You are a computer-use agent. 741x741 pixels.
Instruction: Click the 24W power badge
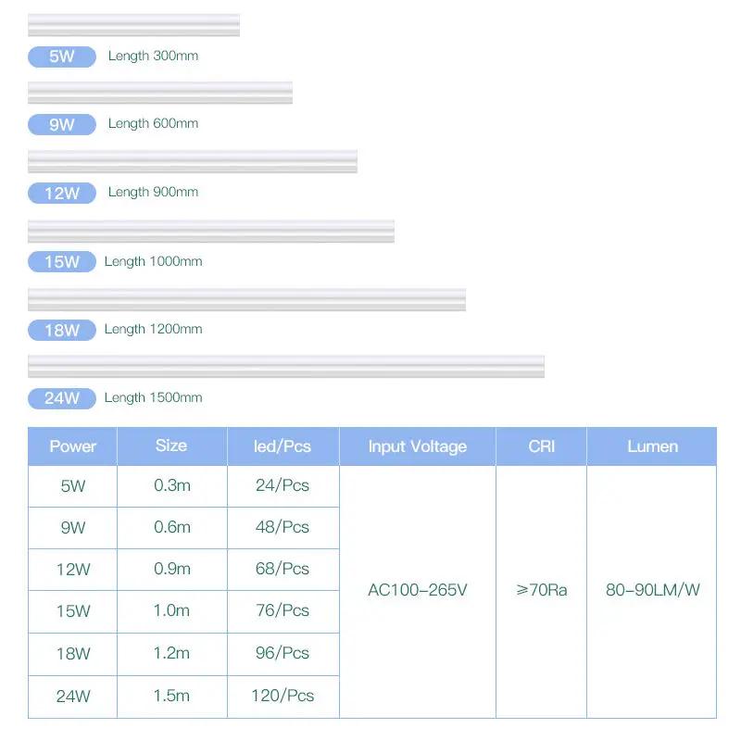pos(62,398)
